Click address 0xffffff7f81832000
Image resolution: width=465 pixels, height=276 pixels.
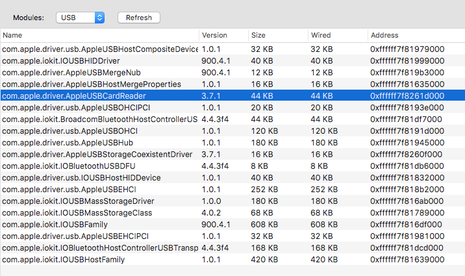coord(407,178)
